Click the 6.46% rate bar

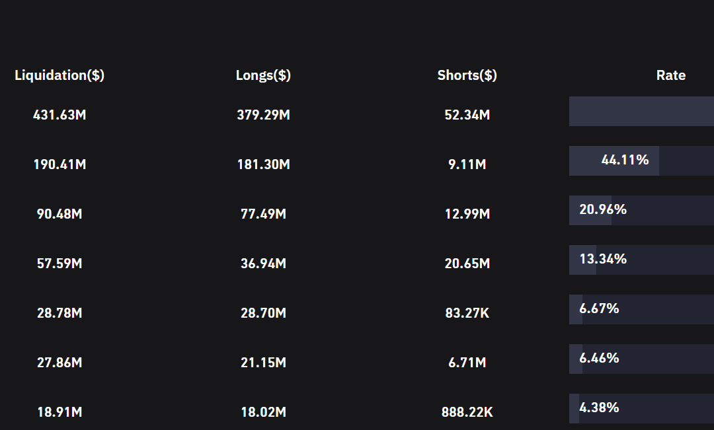coord(641,359)
